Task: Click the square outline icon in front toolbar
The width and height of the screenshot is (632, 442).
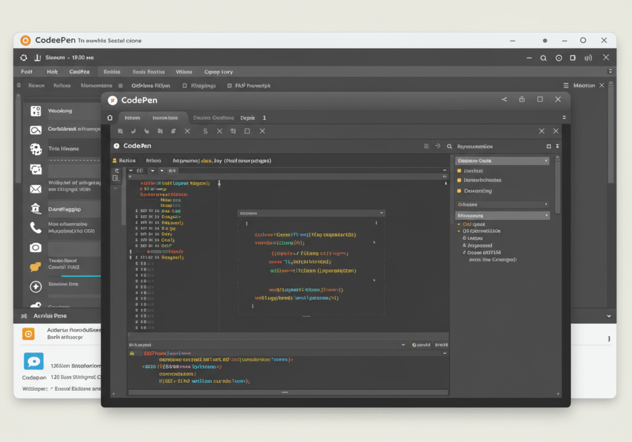Action: [x=247, y=131]
